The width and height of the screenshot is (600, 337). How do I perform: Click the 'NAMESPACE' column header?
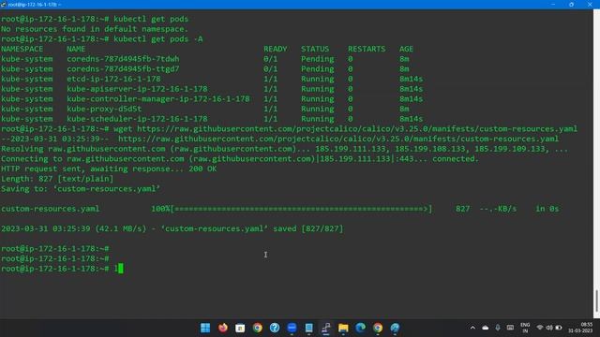[x=22, y=49]
